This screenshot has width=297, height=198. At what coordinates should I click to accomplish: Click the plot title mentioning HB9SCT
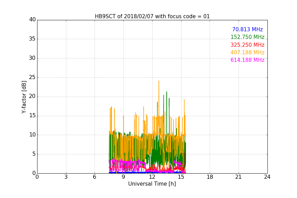152,16
